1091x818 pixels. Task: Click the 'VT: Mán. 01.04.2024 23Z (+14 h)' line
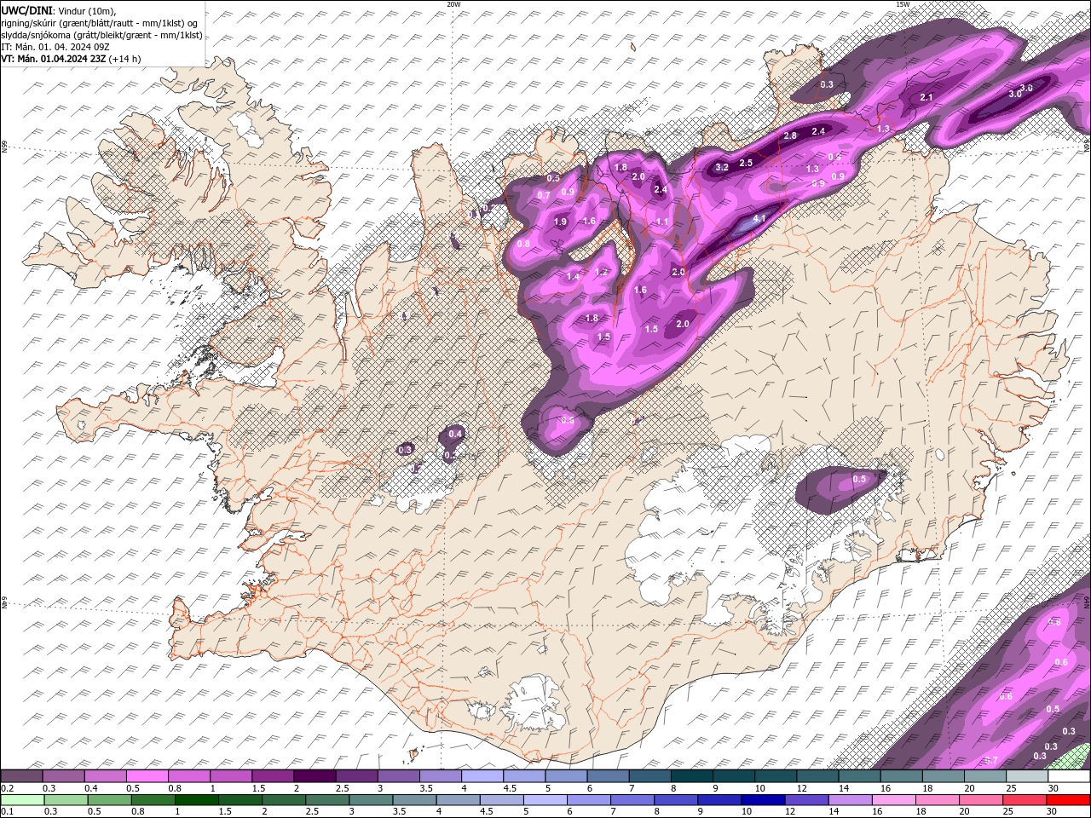[71, 59]
